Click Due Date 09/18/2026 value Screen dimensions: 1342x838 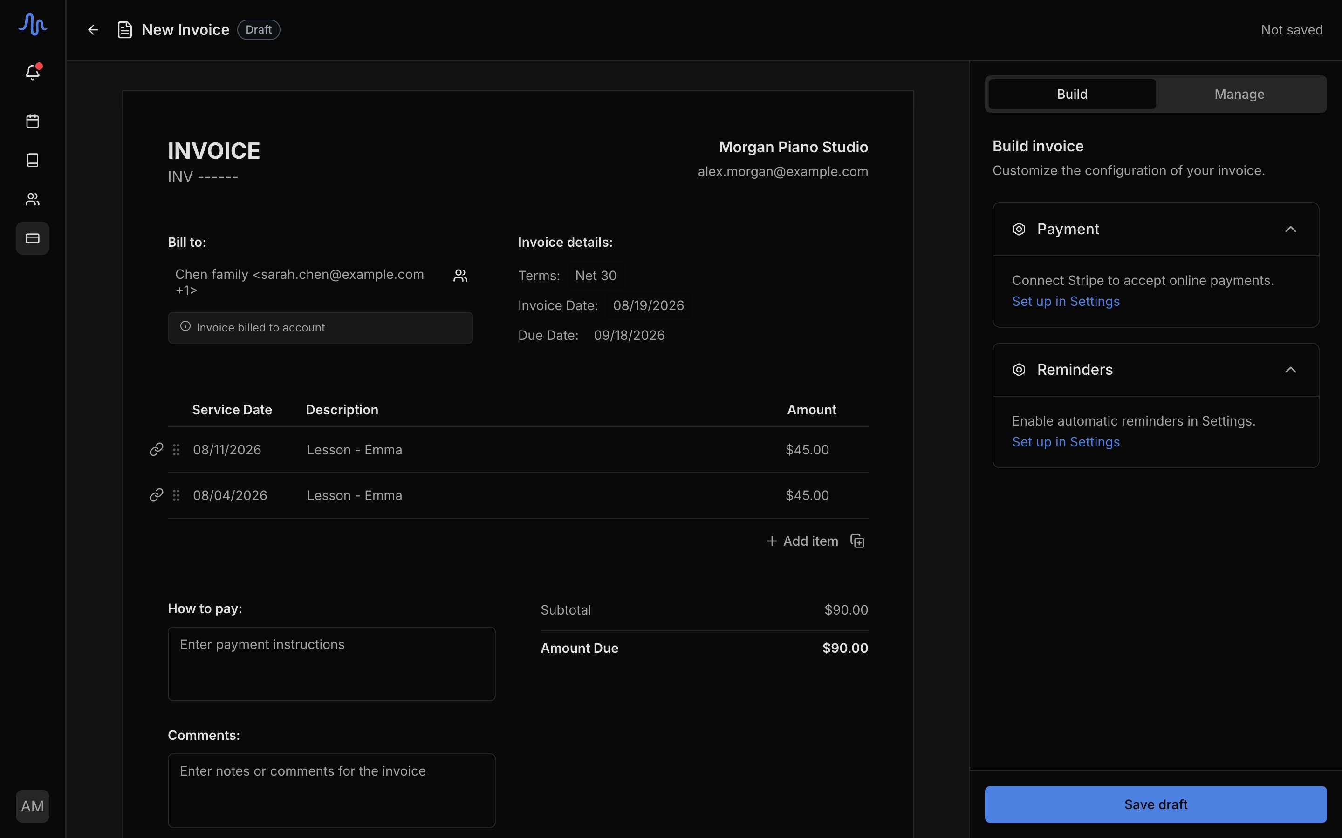coord(629,335)
